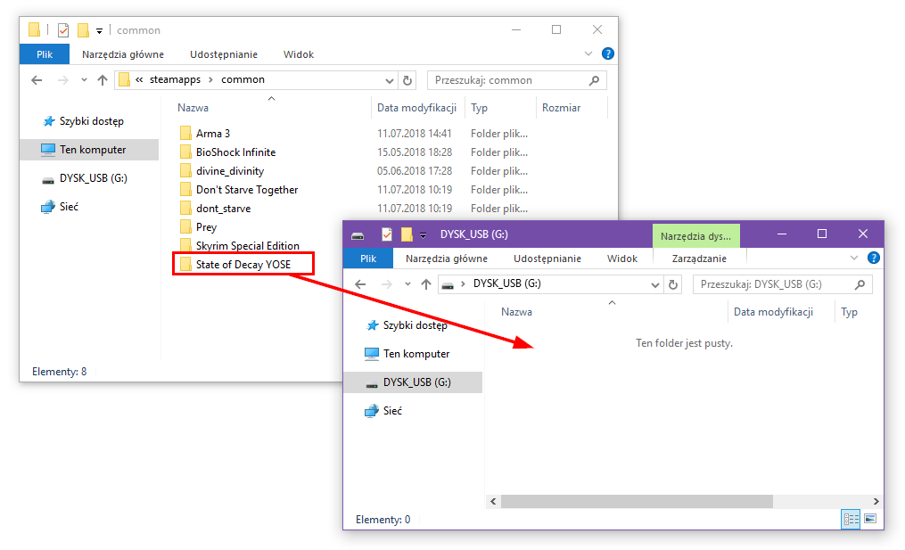Click the Help icon in the common window

coord(607,53)
